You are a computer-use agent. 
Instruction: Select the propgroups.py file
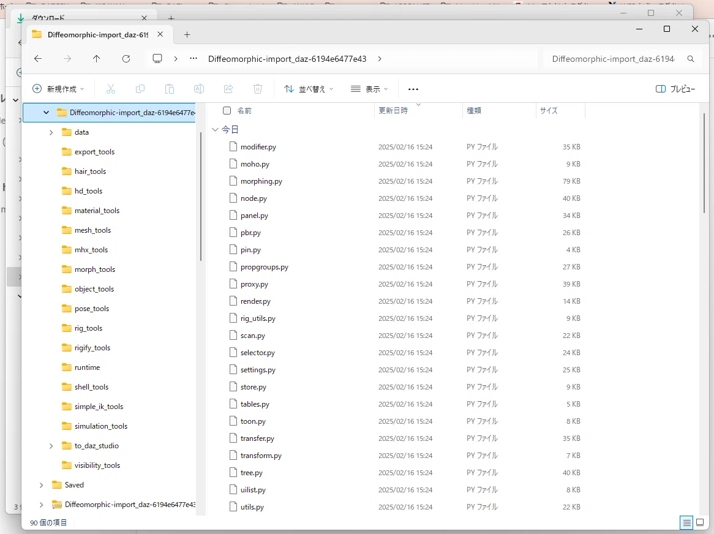pos(264,267)
